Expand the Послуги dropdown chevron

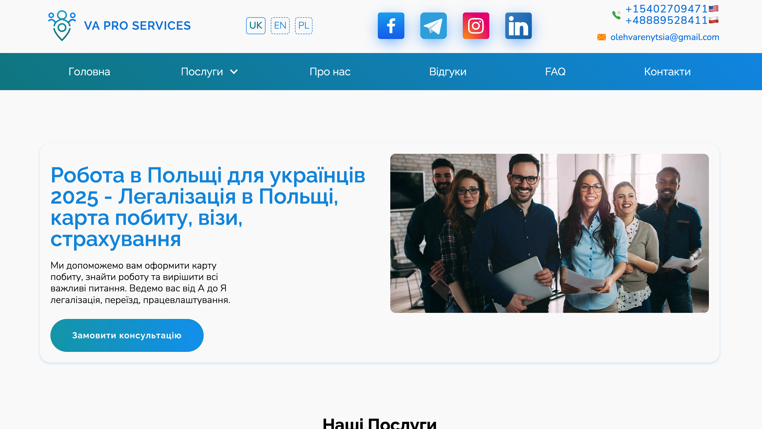point(234,72)
